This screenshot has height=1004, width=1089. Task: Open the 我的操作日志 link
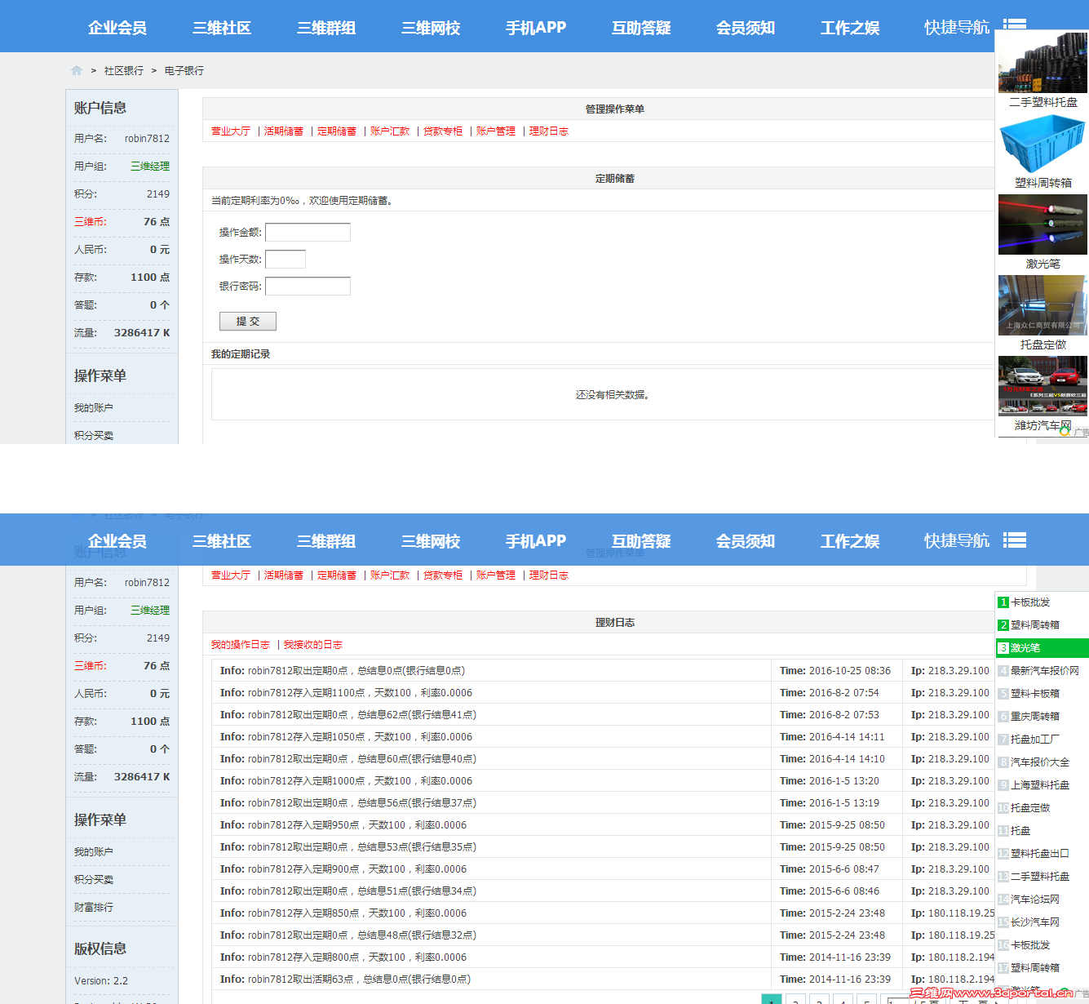click(x=241, y=645)
